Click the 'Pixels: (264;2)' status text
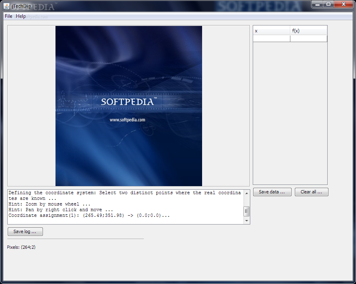The image size is (356, 284). point(21,247)
